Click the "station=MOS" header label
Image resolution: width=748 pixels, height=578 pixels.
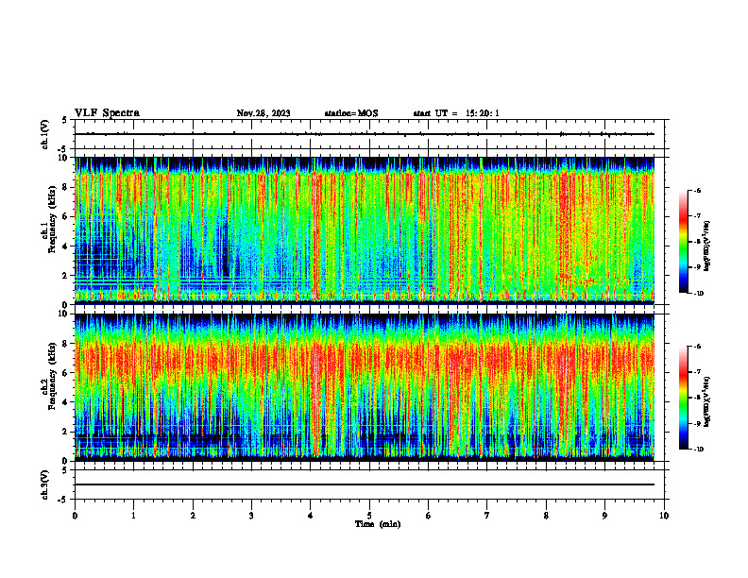351,113
